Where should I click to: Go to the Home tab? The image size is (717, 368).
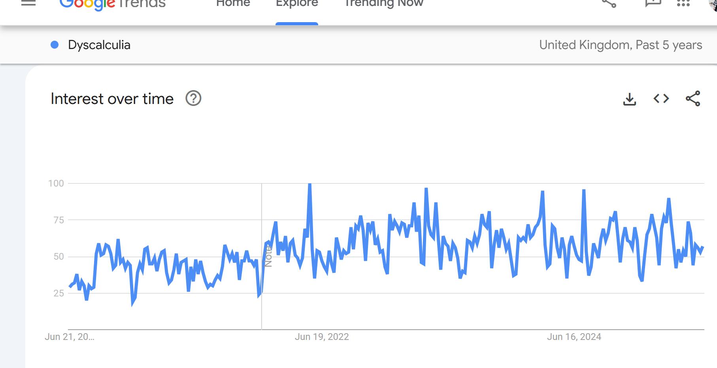tap(233, 4)
